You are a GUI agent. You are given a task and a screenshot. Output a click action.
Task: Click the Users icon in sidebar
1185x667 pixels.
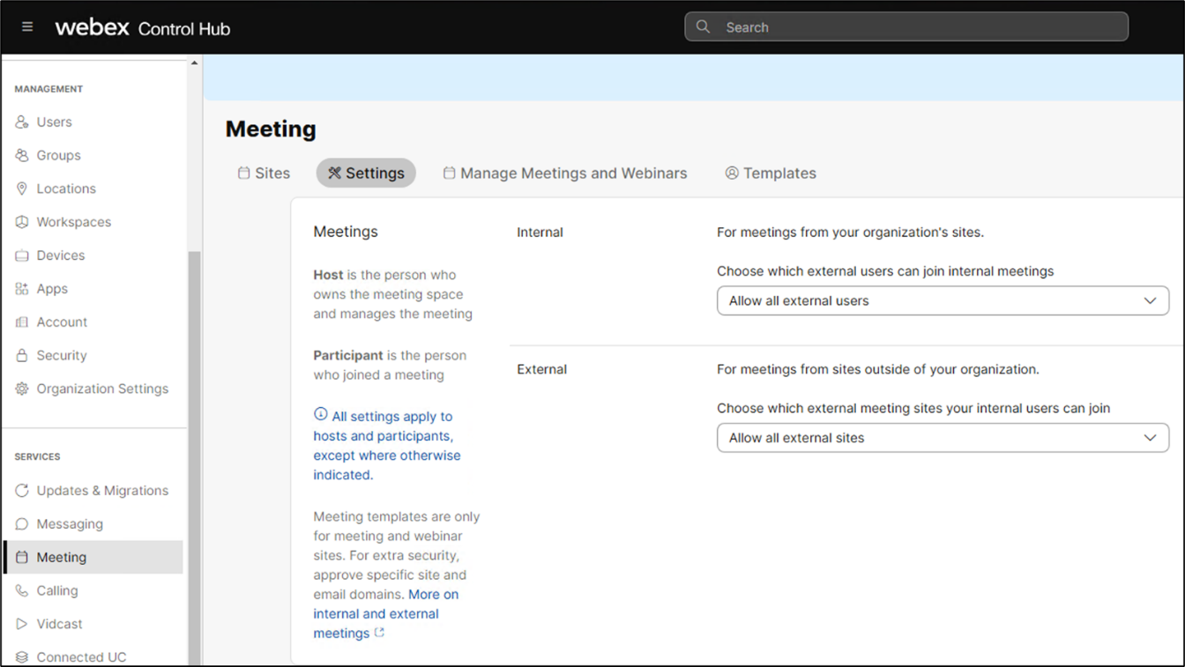coord(22,122)
